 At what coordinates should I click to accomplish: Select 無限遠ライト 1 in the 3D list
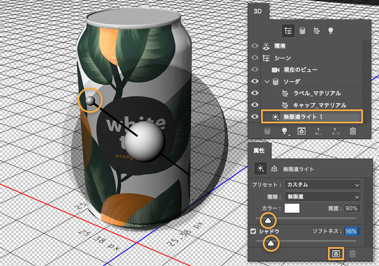click(312, 117)
